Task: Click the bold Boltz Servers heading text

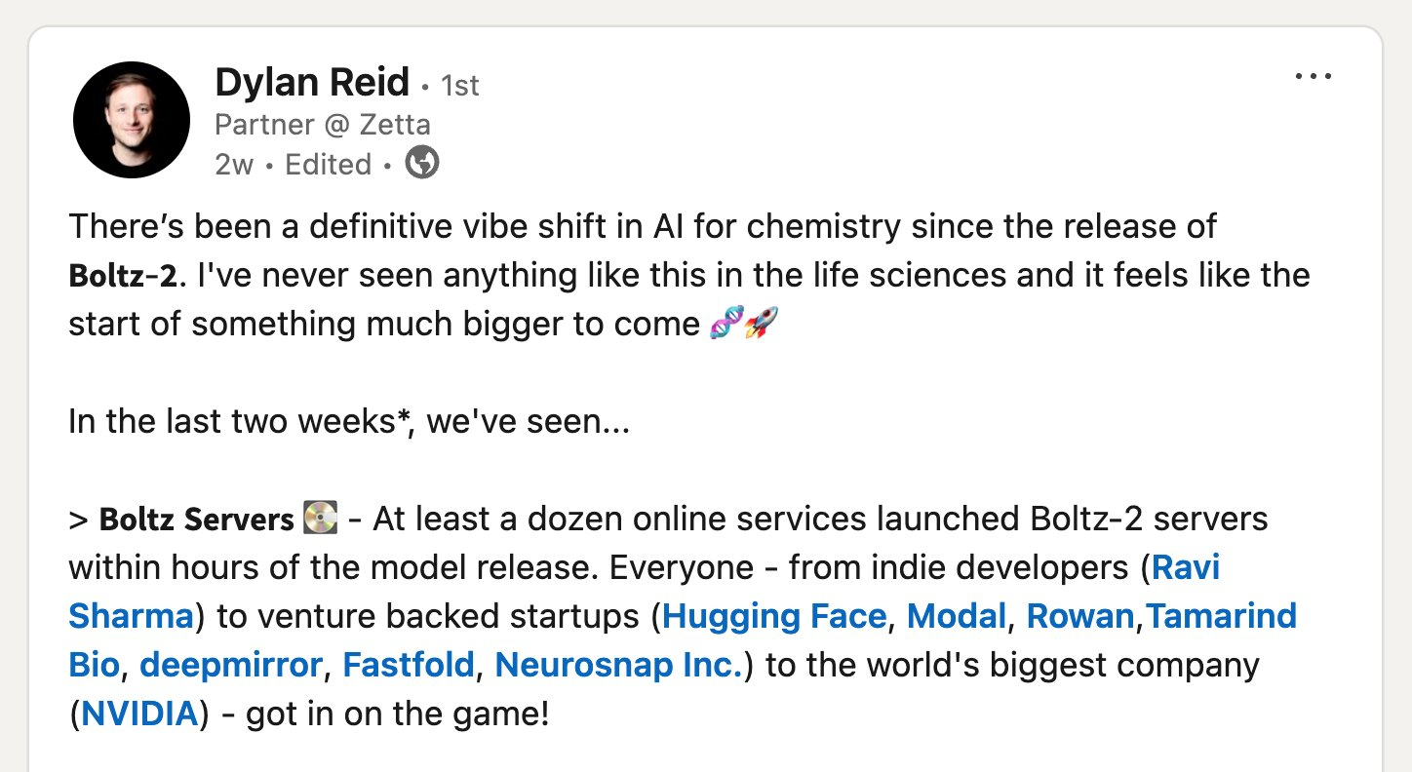Action: coord(196,520)
